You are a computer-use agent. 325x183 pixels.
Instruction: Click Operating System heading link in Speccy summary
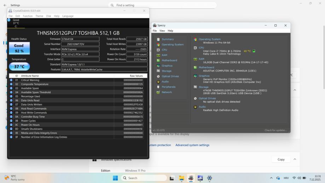(x=210, y=39)
